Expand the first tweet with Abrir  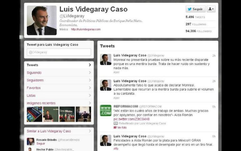click(116, 72)
